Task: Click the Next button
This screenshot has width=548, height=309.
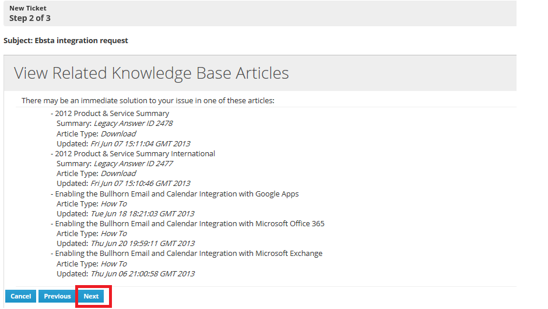Action: (x=91, y=296)
